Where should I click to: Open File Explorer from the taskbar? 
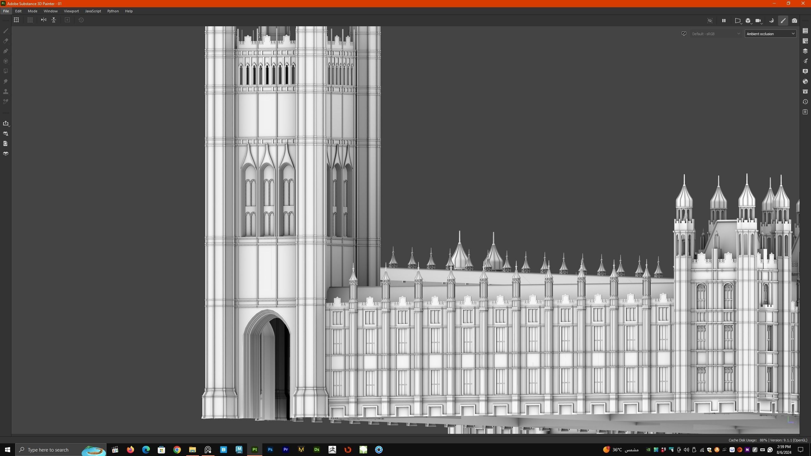(193, 450)
